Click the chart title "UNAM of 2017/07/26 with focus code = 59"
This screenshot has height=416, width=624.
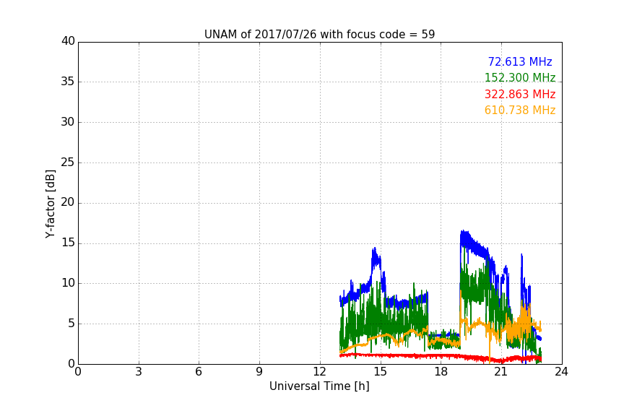pyautogui.click(x=319, y=35)
